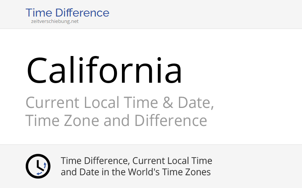This screenshot has height=188, width=302.
Task: Click the clock hands inside the footer icon
Action: tap(37, 165)
